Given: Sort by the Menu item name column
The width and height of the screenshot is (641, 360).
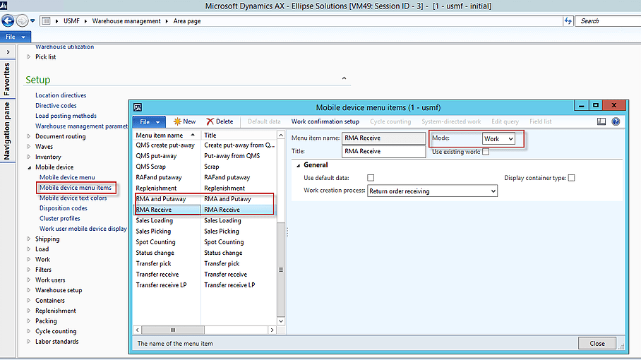Looking at the screenshot, I should (167, 136).
